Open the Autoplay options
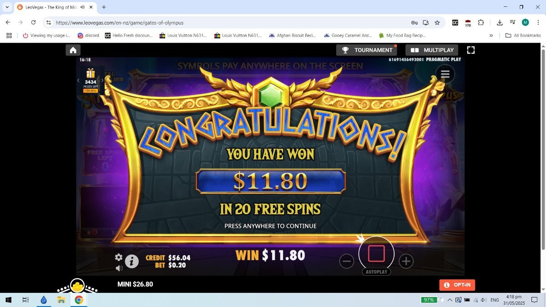 [x=376, y=272]
